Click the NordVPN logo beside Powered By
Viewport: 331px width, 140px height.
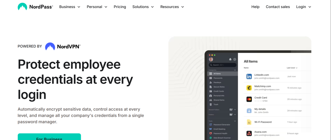[x=63, y=46]
